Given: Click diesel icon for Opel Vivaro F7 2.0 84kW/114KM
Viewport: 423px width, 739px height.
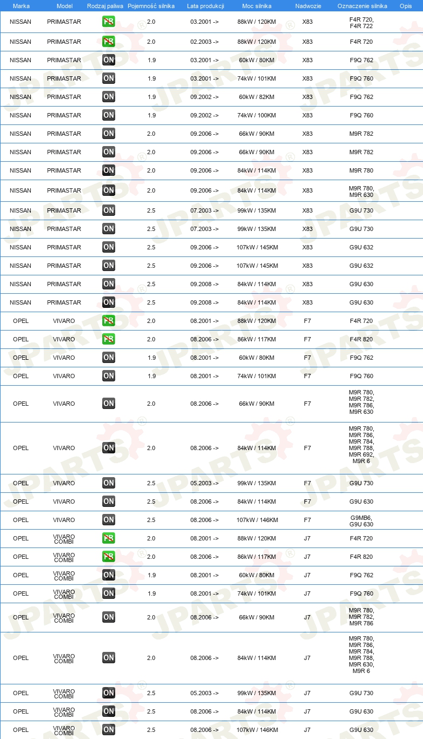Looking at the screenshot, I should click(109, 448).
